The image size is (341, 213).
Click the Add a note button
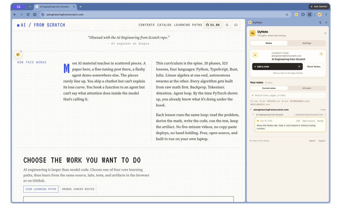pos(277,67)
